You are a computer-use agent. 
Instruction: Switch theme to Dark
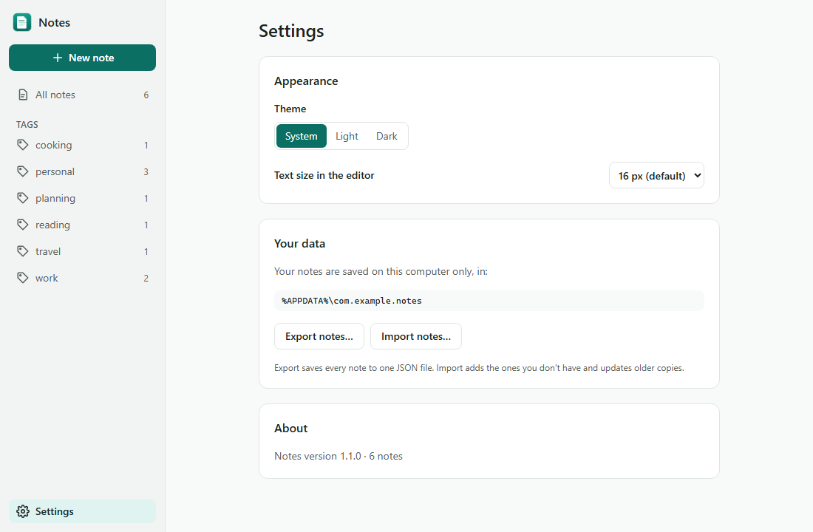coord(387,136)
